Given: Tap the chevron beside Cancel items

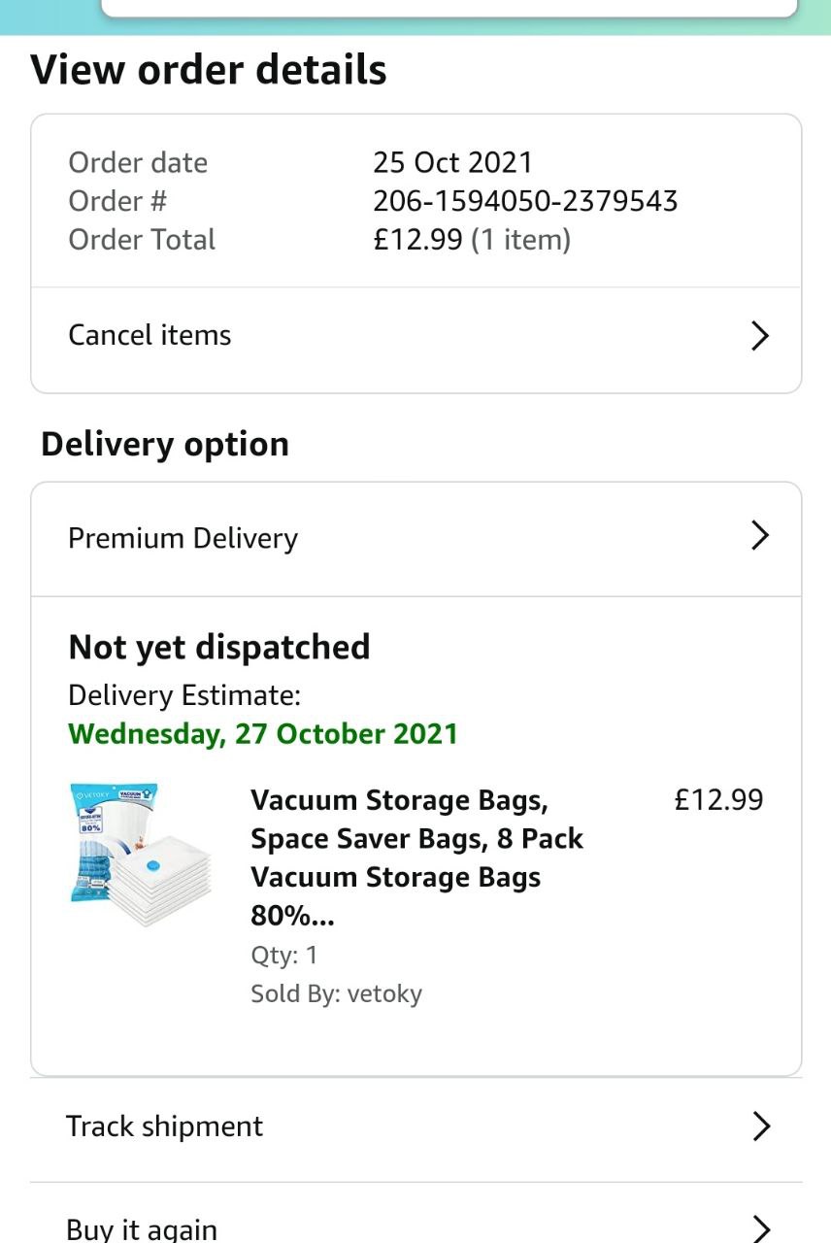Looking at the screenshot, I should pyautogui.click(x=760, y=336).
